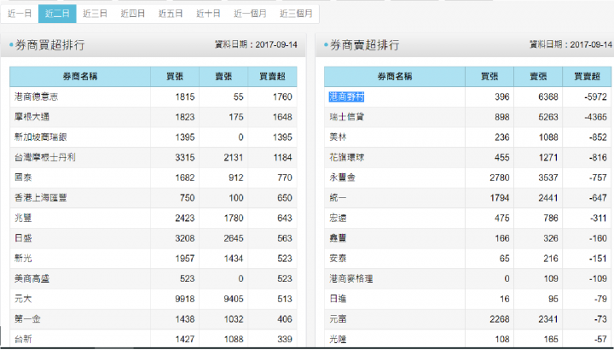This screenshot has width=614, height=350.
Task: Click 買賣超 header in 賣超 table
Action: click(587, 77)
